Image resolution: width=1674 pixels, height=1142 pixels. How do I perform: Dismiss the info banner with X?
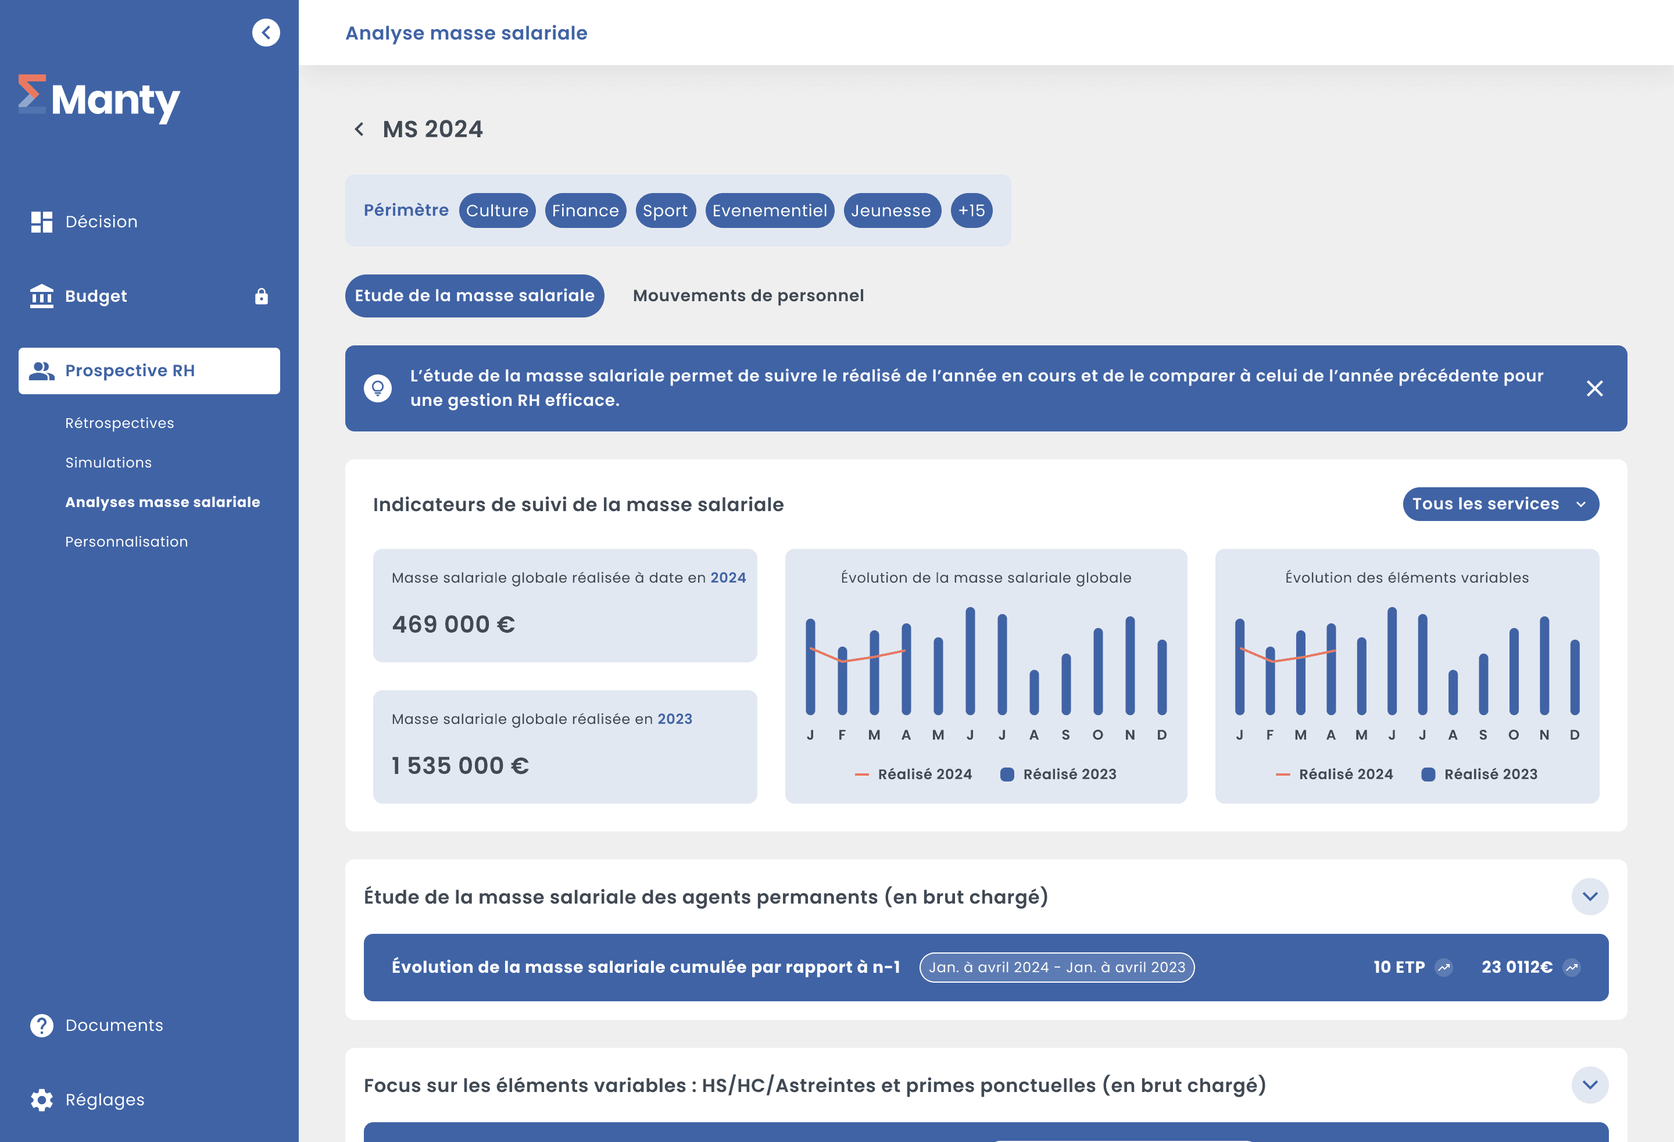pos(1594,388)
